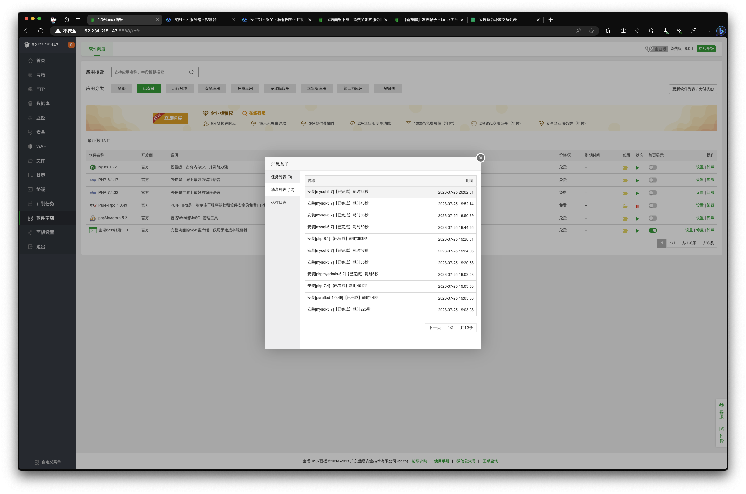Select the 安全应用 category filter
This screenshot has width=746, height=494.
point(212,88)
